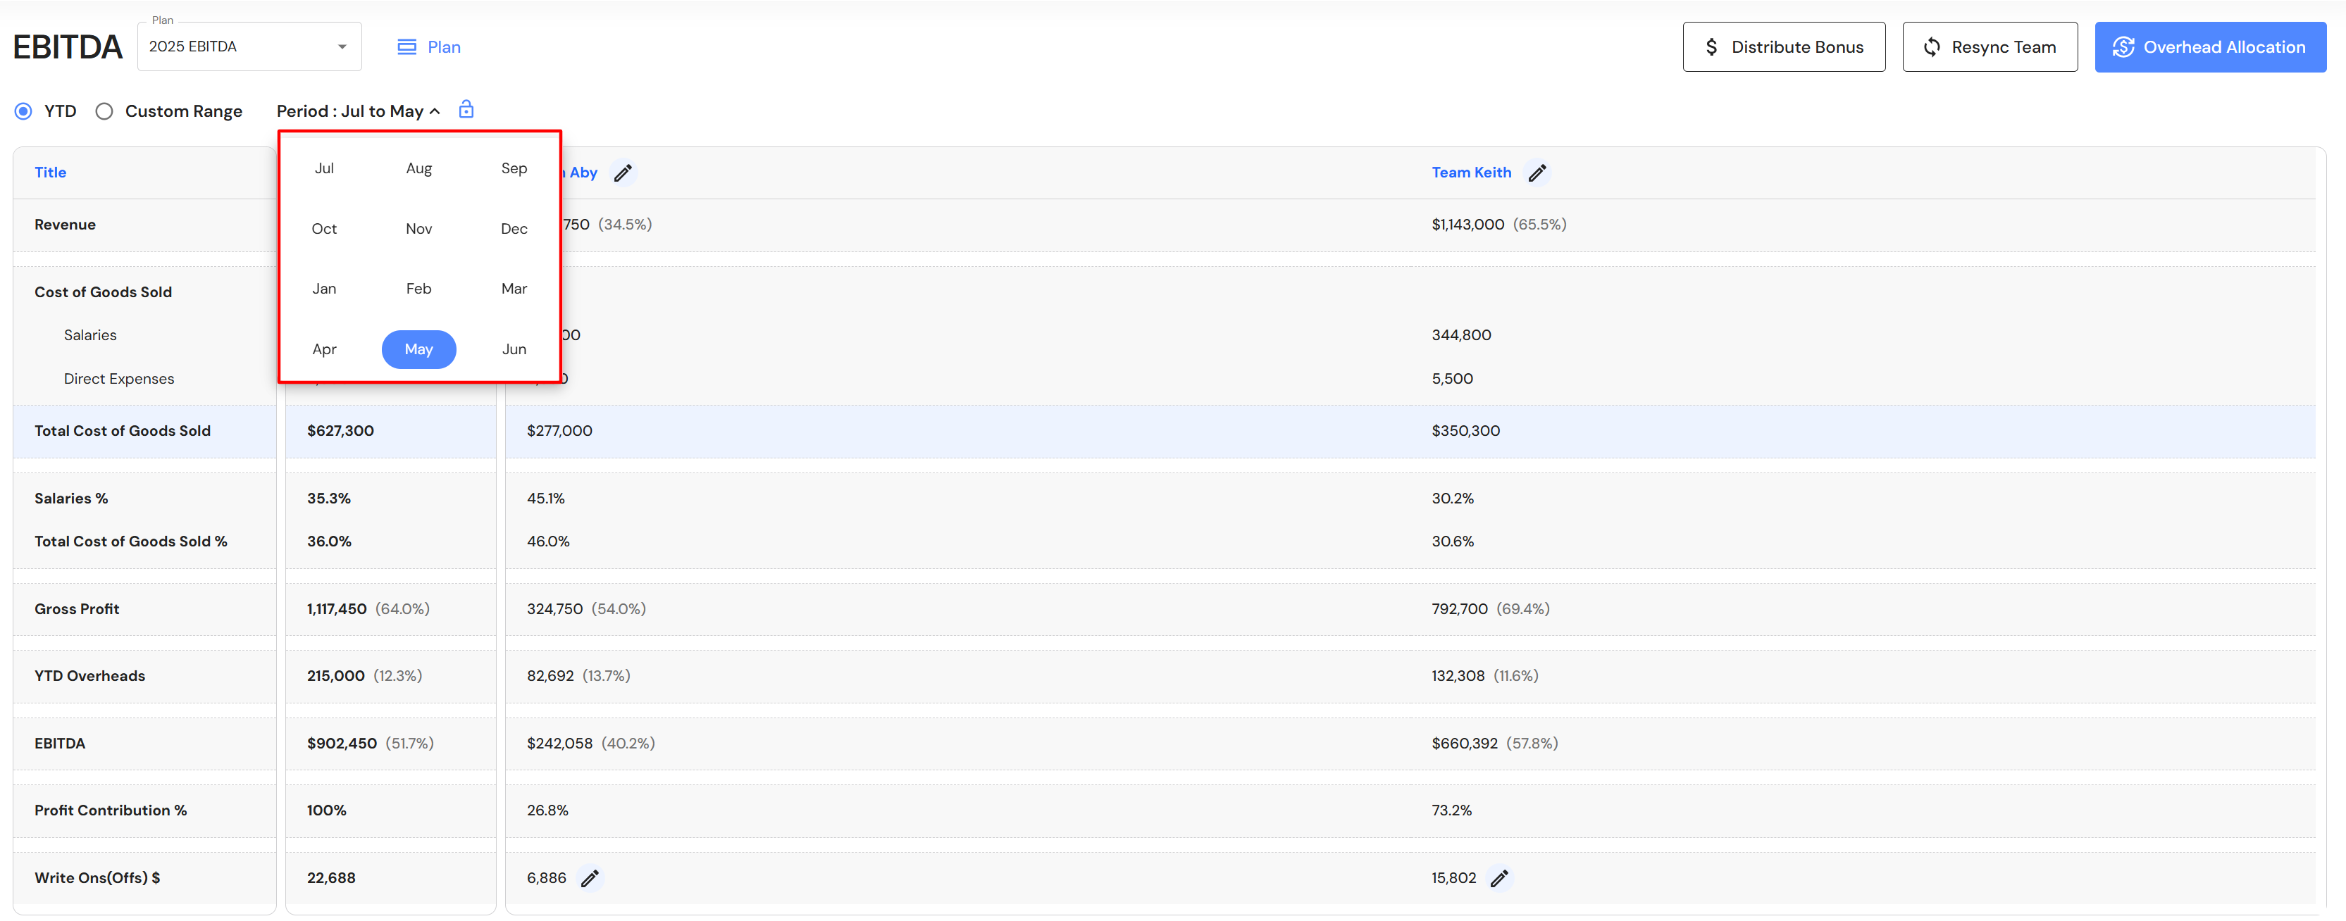This screenshot has width=2346, height=921.
Task: Open the 2025 EBITDA plan dropdown
Action: click(x=249, y=46)
